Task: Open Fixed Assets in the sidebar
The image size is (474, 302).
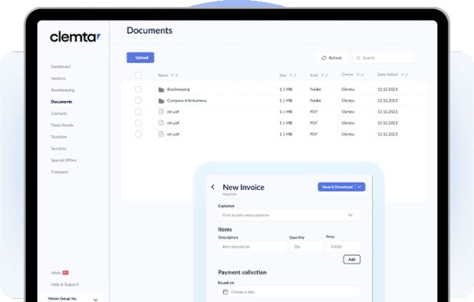Action: point(62,125)
